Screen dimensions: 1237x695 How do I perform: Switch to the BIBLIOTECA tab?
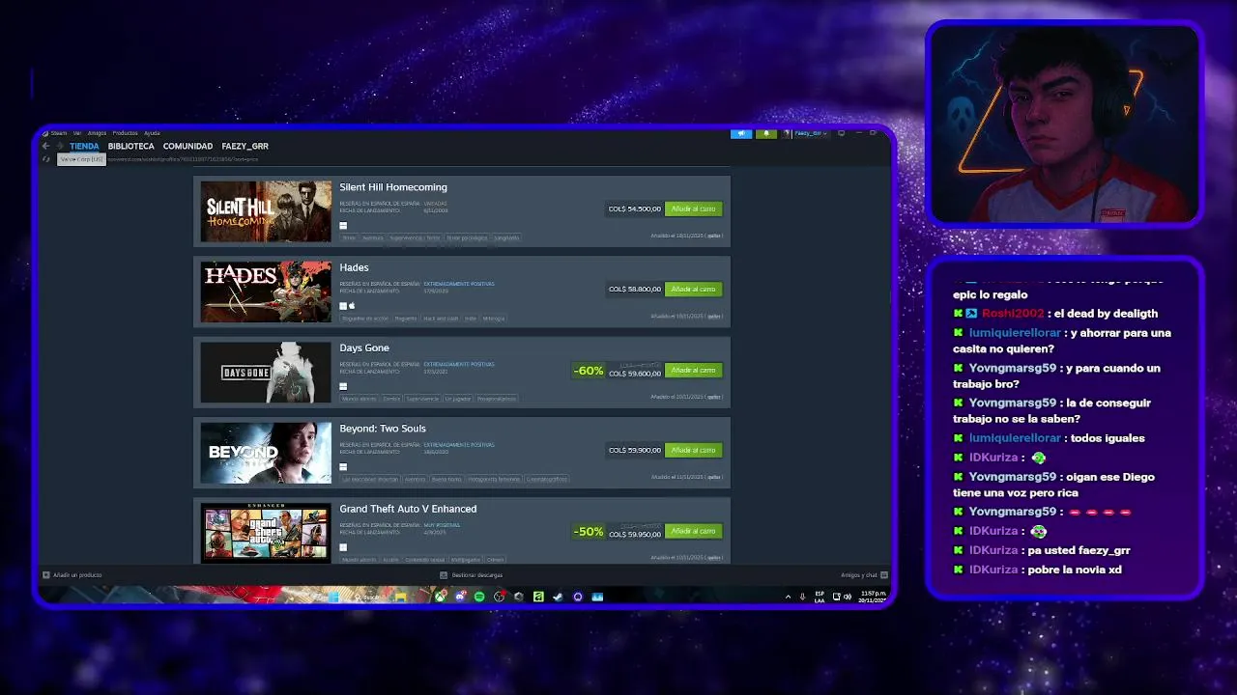point(131,146)
